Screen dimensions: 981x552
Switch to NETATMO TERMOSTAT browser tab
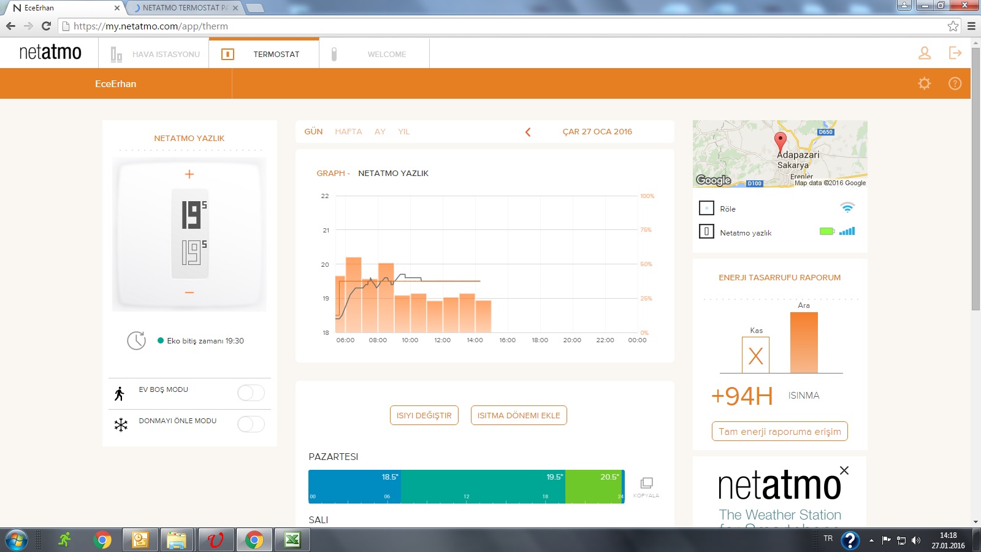(x=184, y=8)
